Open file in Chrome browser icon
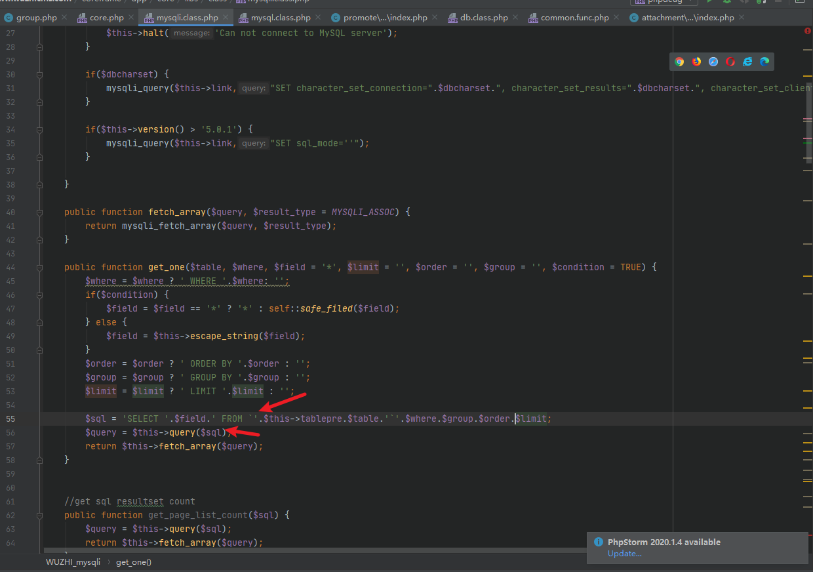This screenshot has height=572, width=813. click(x=679, y=62)
